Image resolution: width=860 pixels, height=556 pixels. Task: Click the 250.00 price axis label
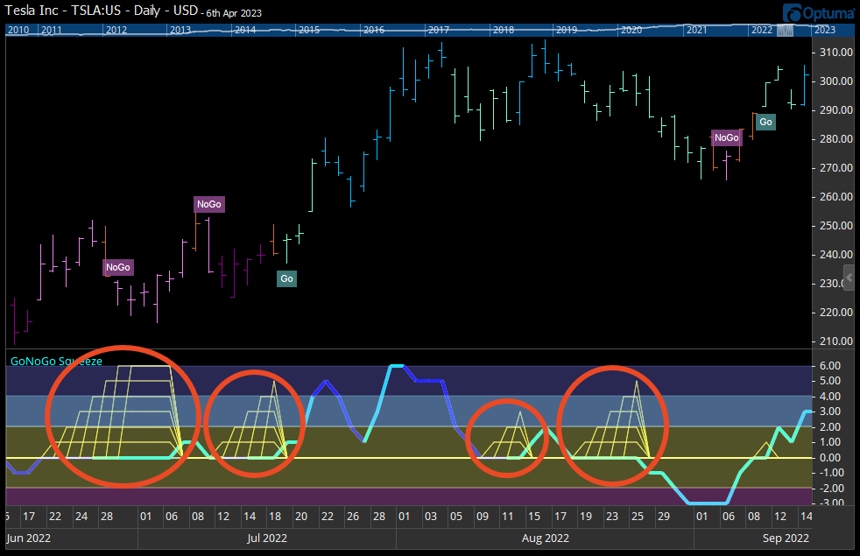[836, 226]
